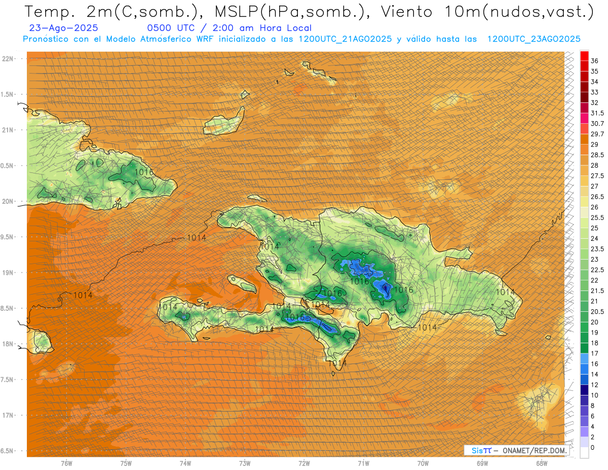Click the words "Modelo Atmosferico WRF" in the subtitle
This screenshot has height=470, width=608.
(160, 39)
